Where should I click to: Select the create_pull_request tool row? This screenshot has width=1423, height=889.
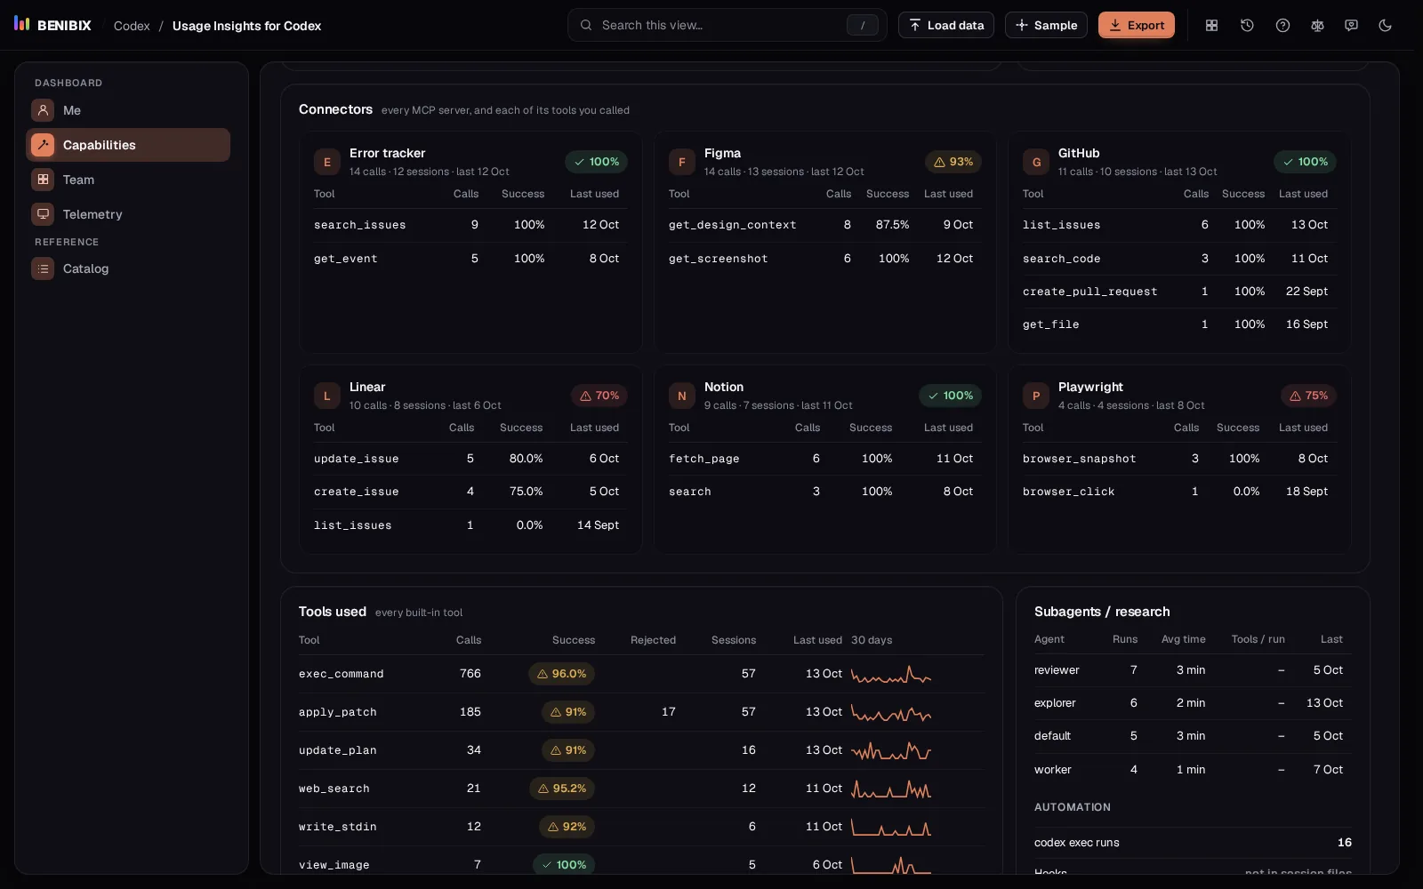[1178, 292]
